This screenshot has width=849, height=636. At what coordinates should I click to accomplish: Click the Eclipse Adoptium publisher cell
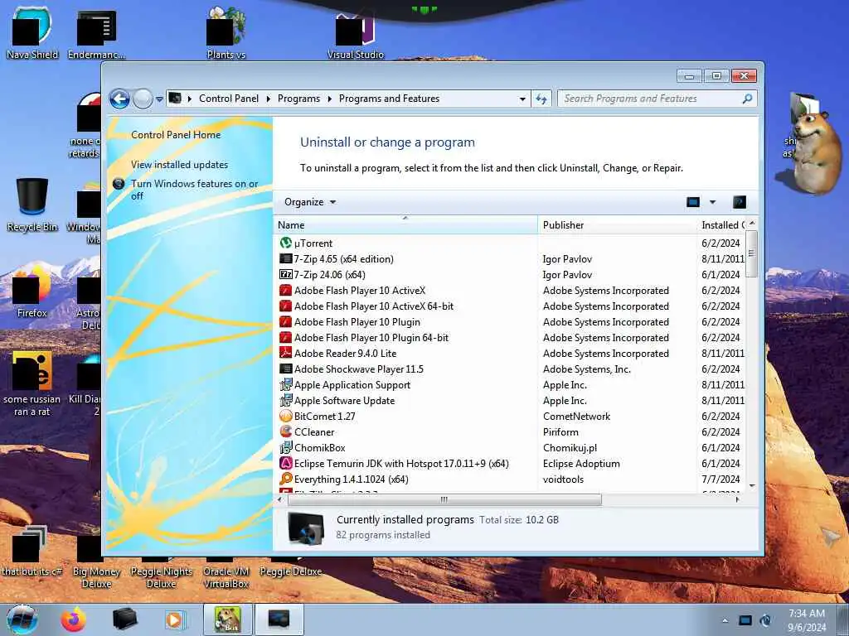coord(581,464)
